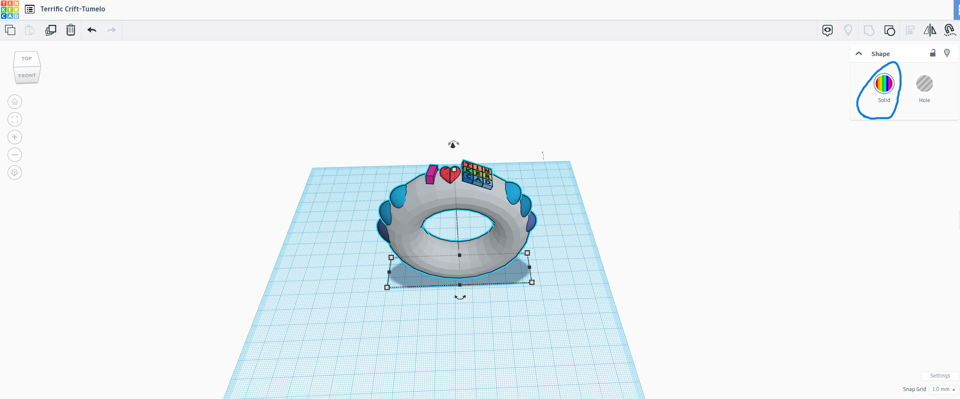Redo the last action
960x399 pixels.
click(111, 30)
